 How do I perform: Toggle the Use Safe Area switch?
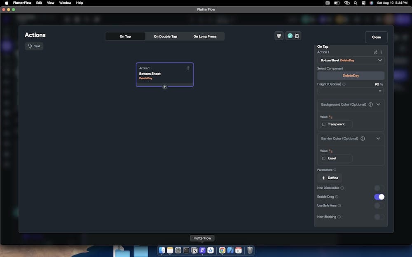click(379, 206)
